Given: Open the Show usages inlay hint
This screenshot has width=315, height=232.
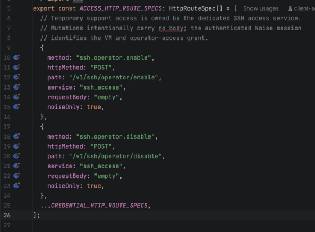Looking at the screenshot, I should click(261, 8).
